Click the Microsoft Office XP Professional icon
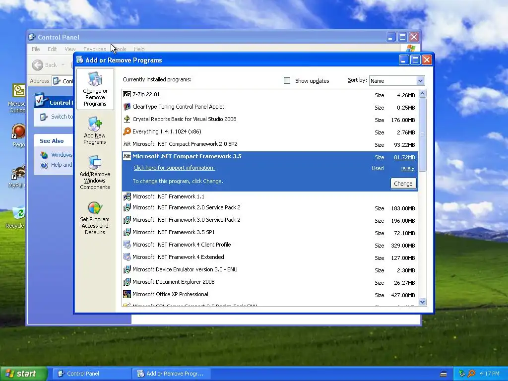Image resolution: width=508 pixels, height=381 pixels. 127,294
